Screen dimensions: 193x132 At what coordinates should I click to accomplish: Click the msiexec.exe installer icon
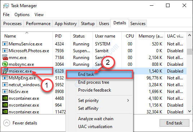[x=5, y=71]
